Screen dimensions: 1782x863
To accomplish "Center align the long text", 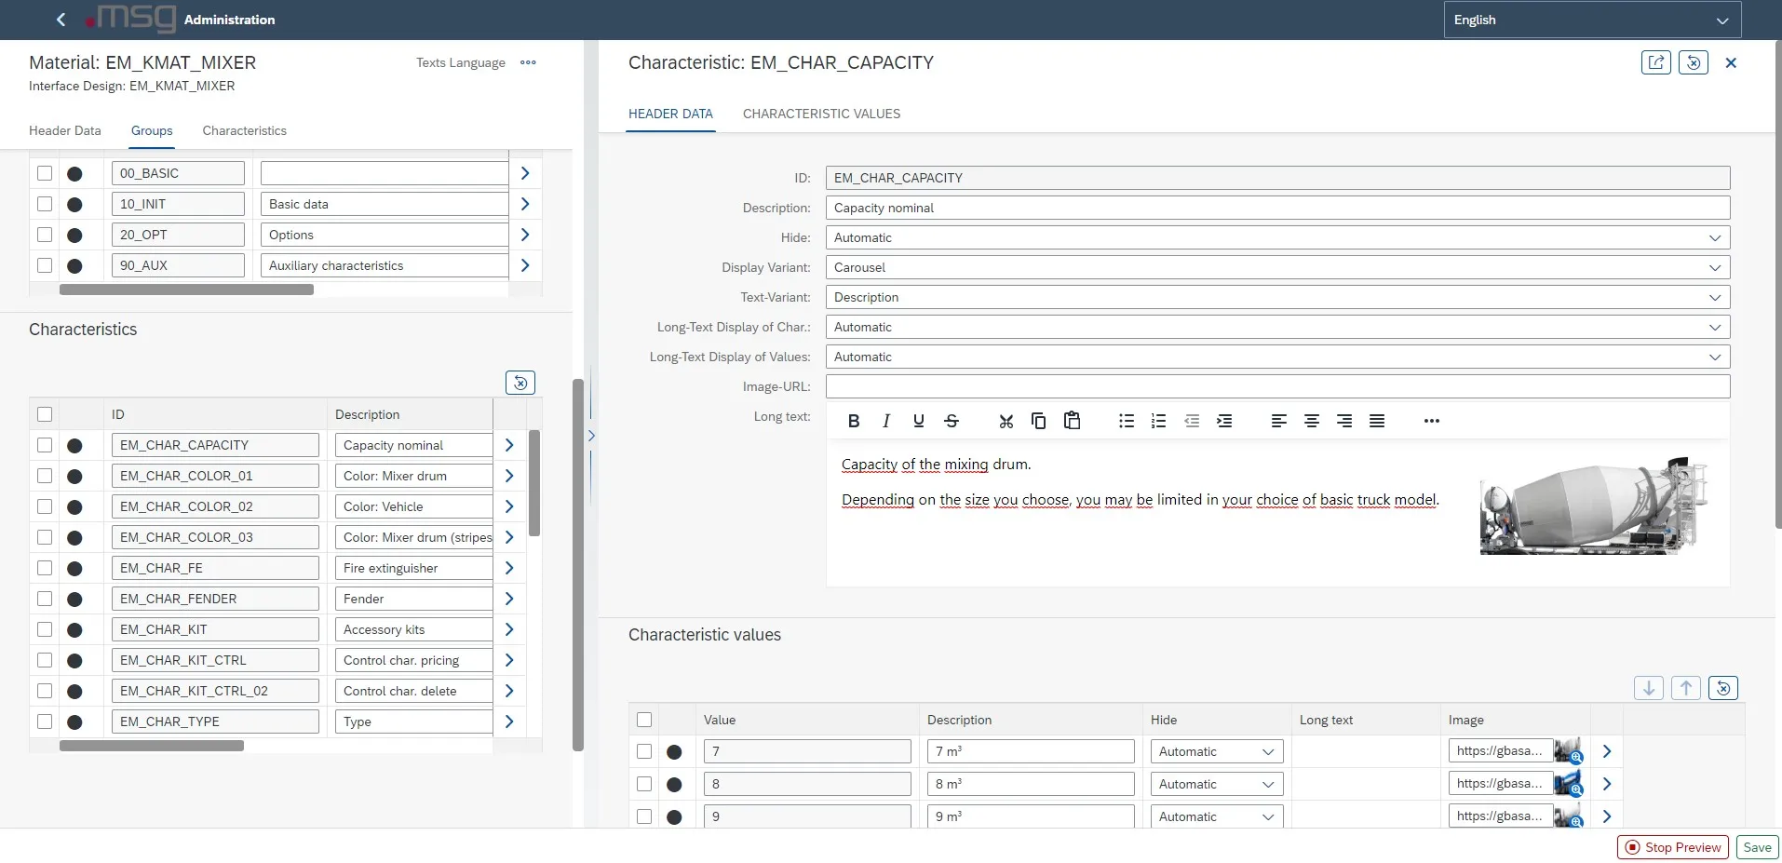I will (1311, 421).
